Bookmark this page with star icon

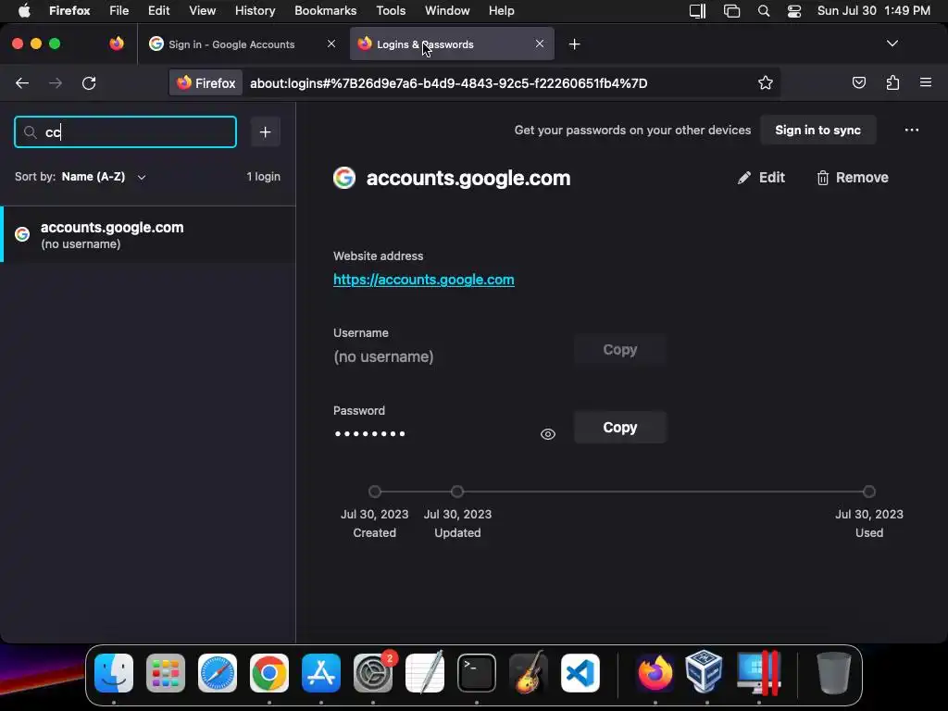pos(766,82)
